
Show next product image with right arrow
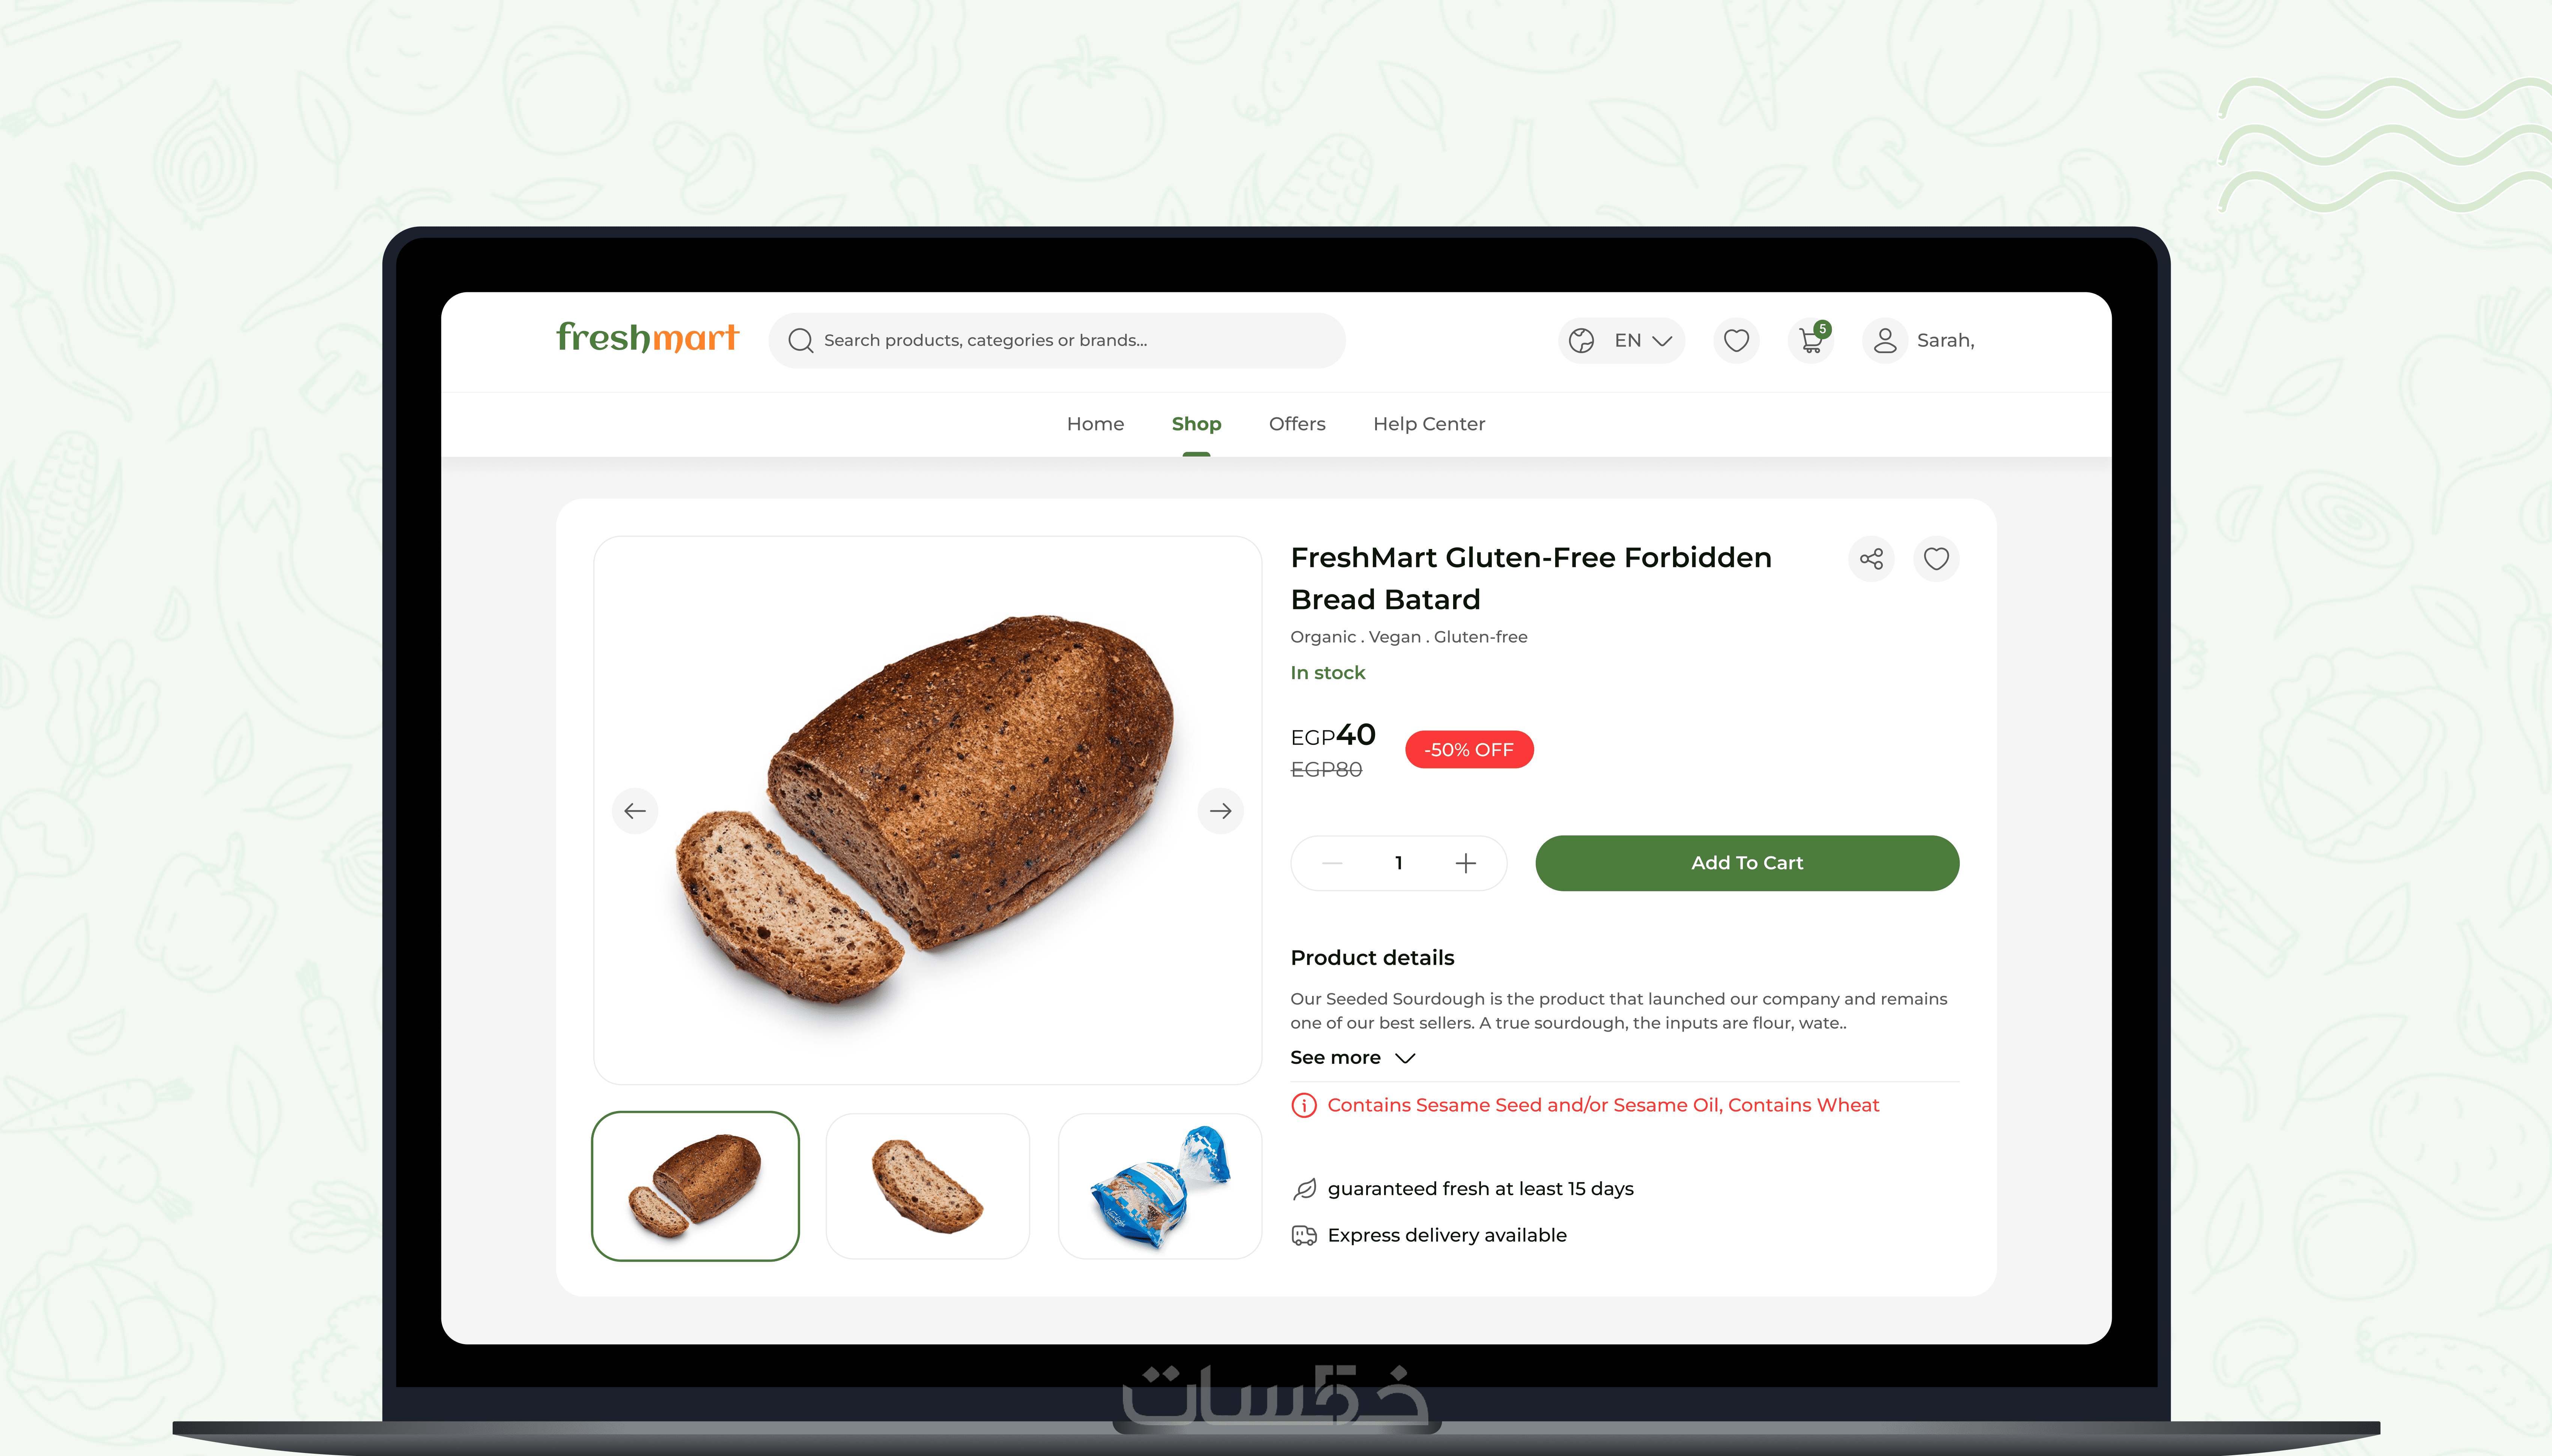pos(1220,811)
